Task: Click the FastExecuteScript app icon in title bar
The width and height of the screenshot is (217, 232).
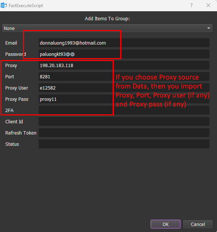Action: coord(4,5)
